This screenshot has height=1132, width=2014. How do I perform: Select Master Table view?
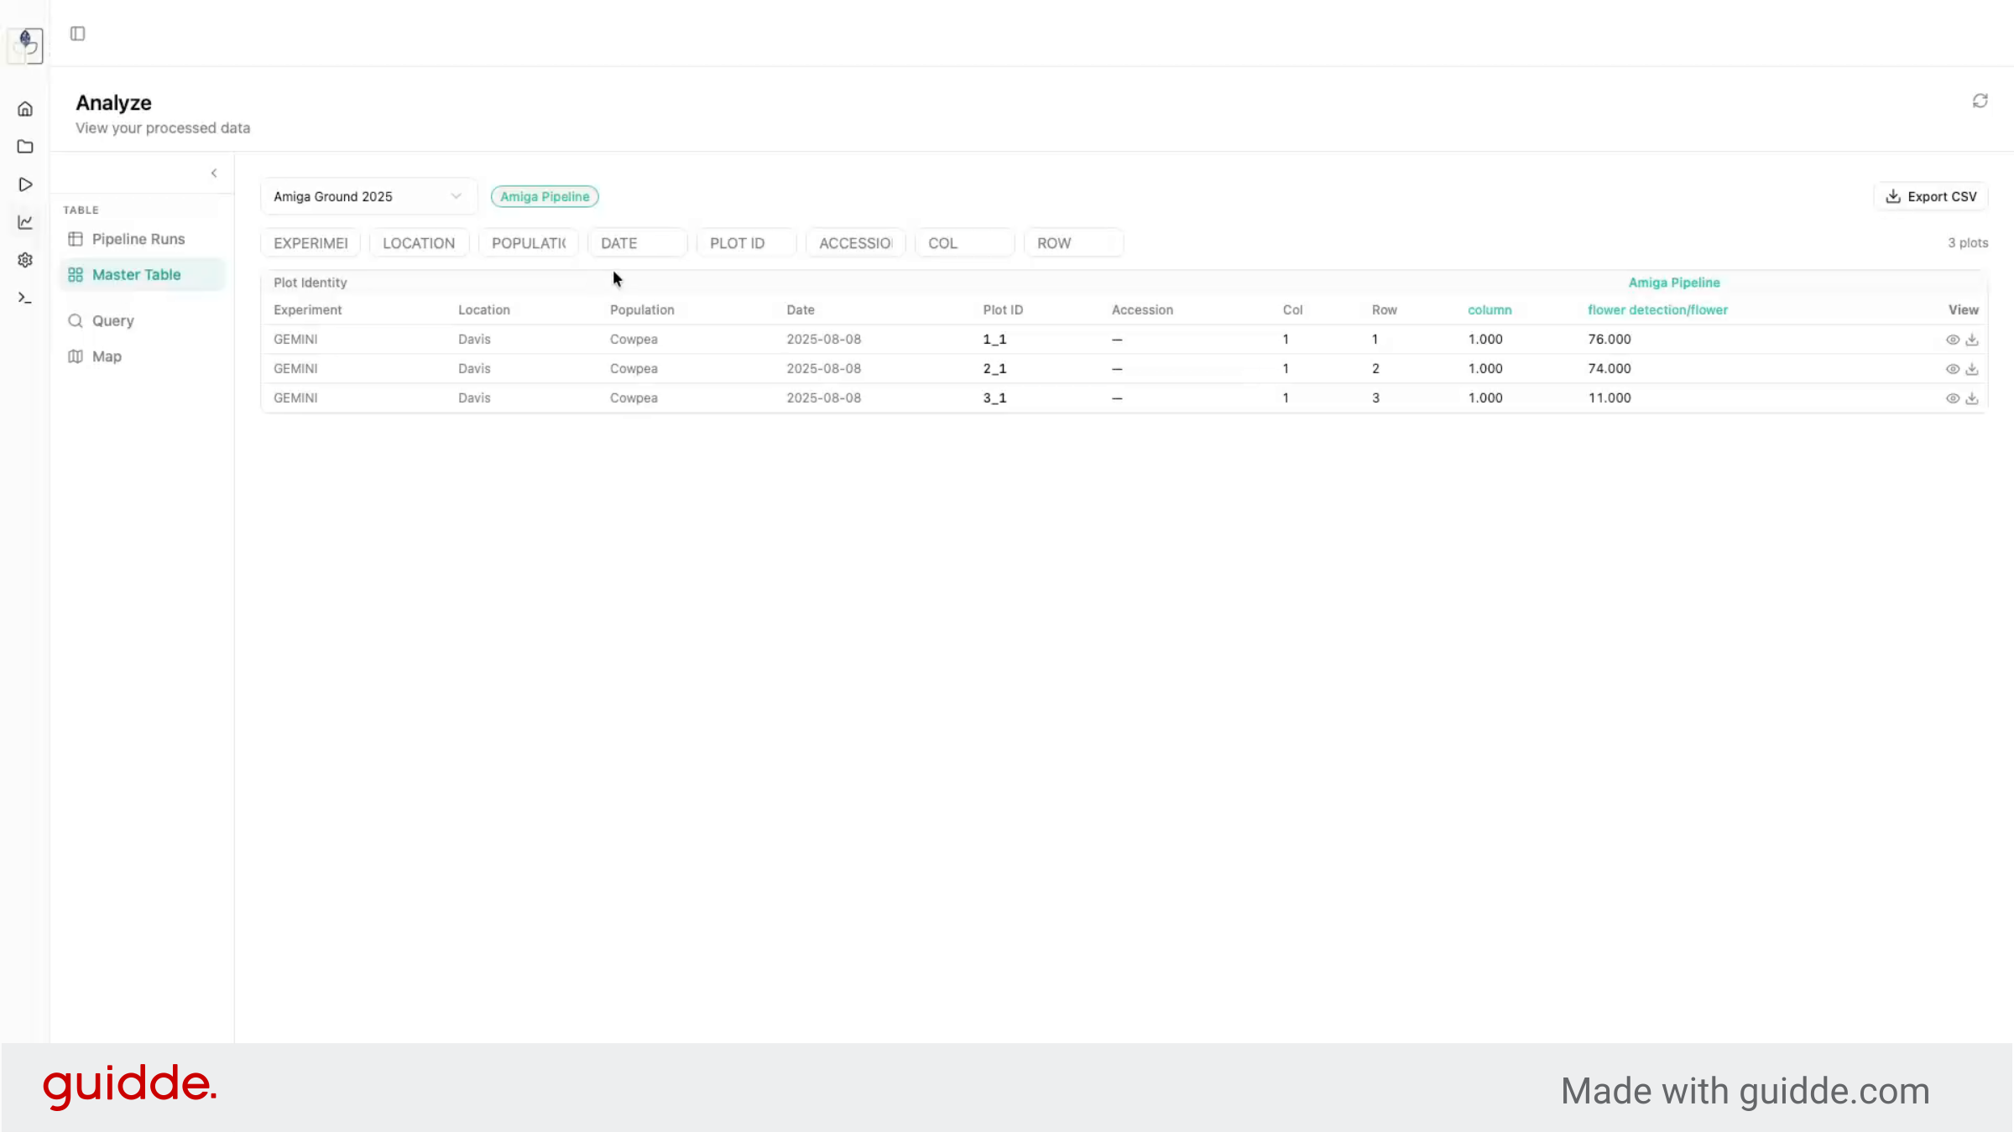tap(143, 274)
